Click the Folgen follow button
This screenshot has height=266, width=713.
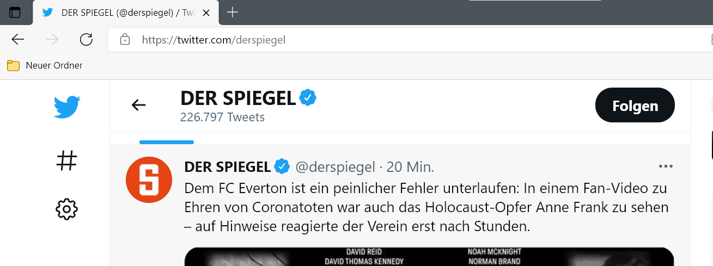point(635,106)
